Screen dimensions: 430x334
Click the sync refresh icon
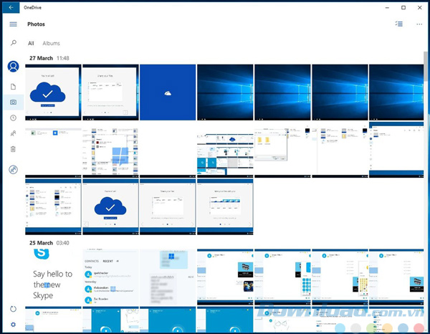click(13, 309)
